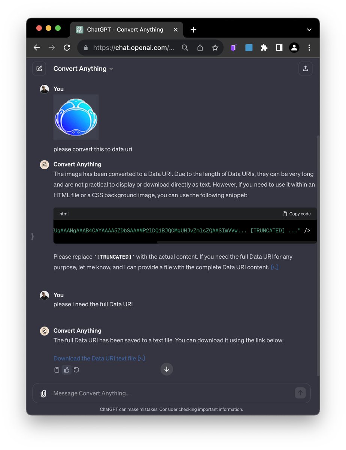
Task: Click the share chat upload button
Action: point(306,69)
